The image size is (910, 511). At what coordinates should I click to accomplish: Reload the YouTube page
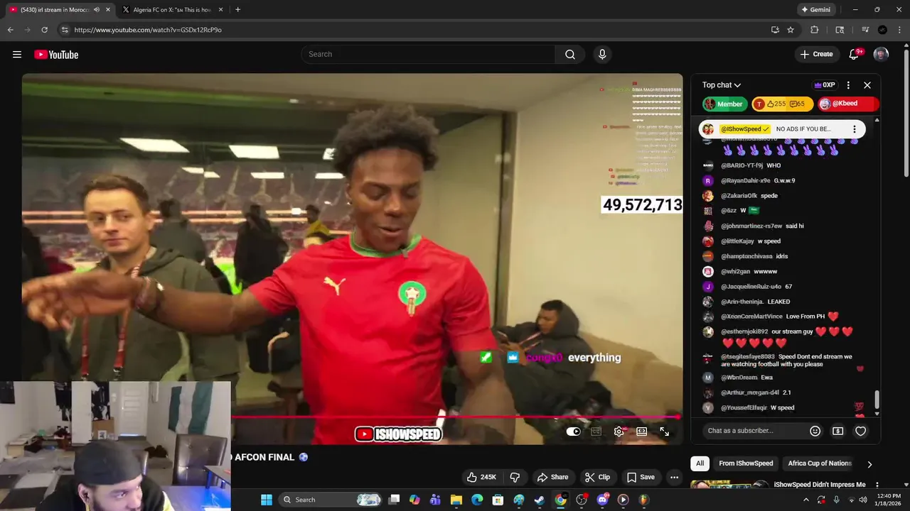pyautogui.click(x=44, y=30)
